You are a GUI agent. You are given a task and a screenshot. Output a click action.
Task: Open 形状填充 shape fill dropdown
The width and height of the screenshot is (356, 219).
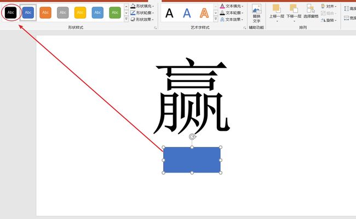point(142,6)
